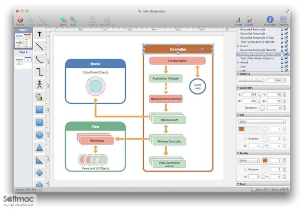Open the Inspector panel
This screenshot has height=211, width=304.
[270, 21]
